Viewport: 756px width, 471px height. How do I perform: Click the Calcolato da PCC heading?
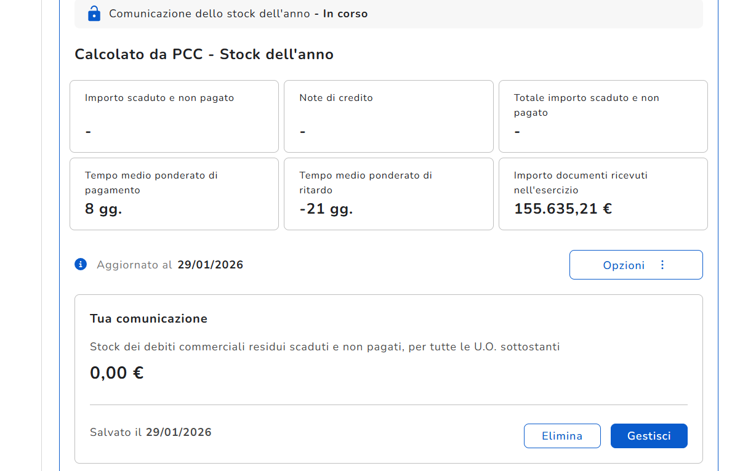tap(204, 54)
